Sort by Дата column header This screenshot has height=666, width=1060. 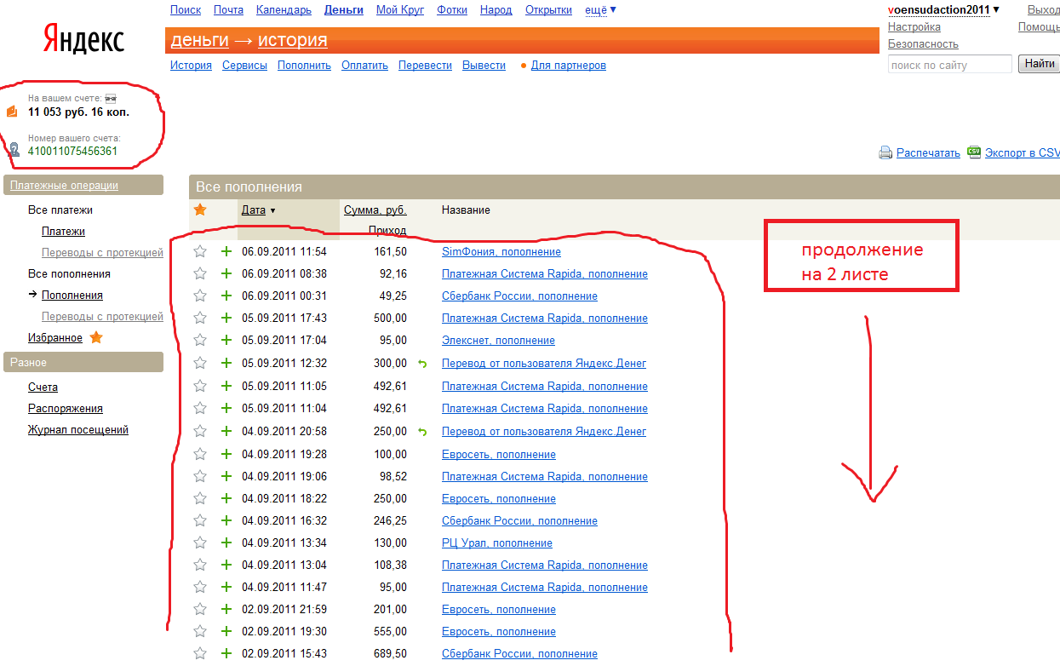pyautogui.click(x=254, y=210)
